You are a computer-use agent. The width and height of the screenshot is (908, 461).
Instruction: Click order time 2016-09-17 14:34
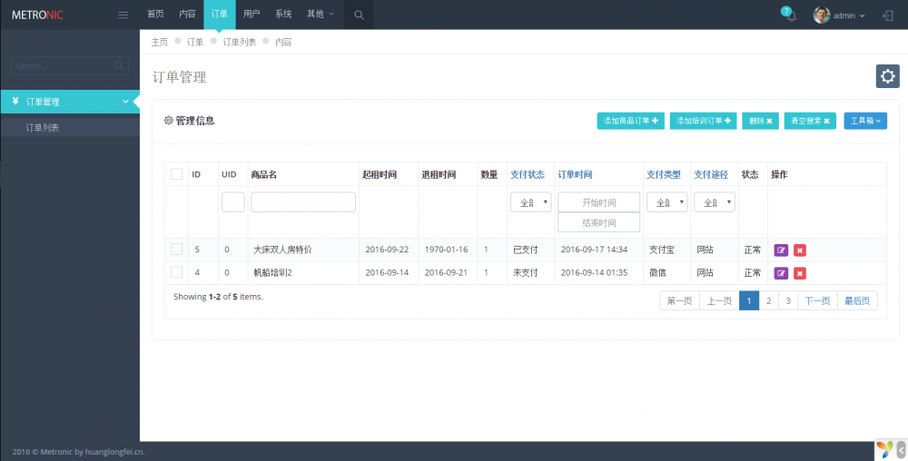tap(594, 250)
